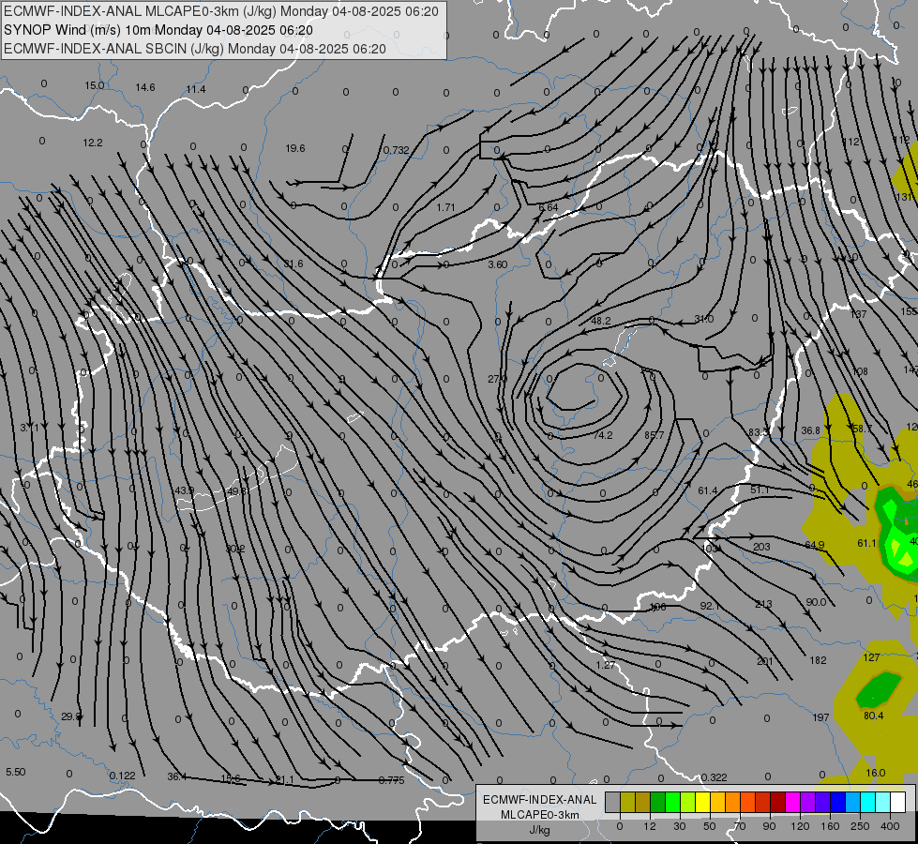Image resolution: width=918 pixels, height=844 pixels.
Task: Click the map value '203'
Action: pos(761,547)
